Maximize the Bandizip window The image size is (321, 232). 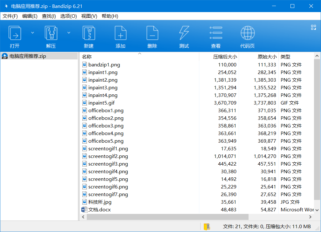[292, 6]
